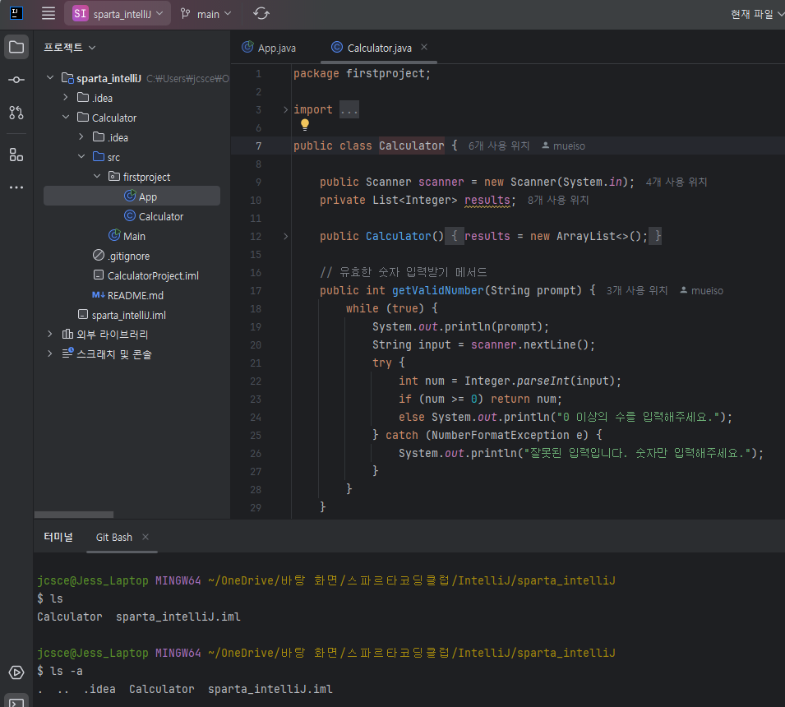The width and height of the screenshot is (785, 707).
Task: Open the Pull Requests tool window
Action: pyautogui.click(x=16, y=113)
